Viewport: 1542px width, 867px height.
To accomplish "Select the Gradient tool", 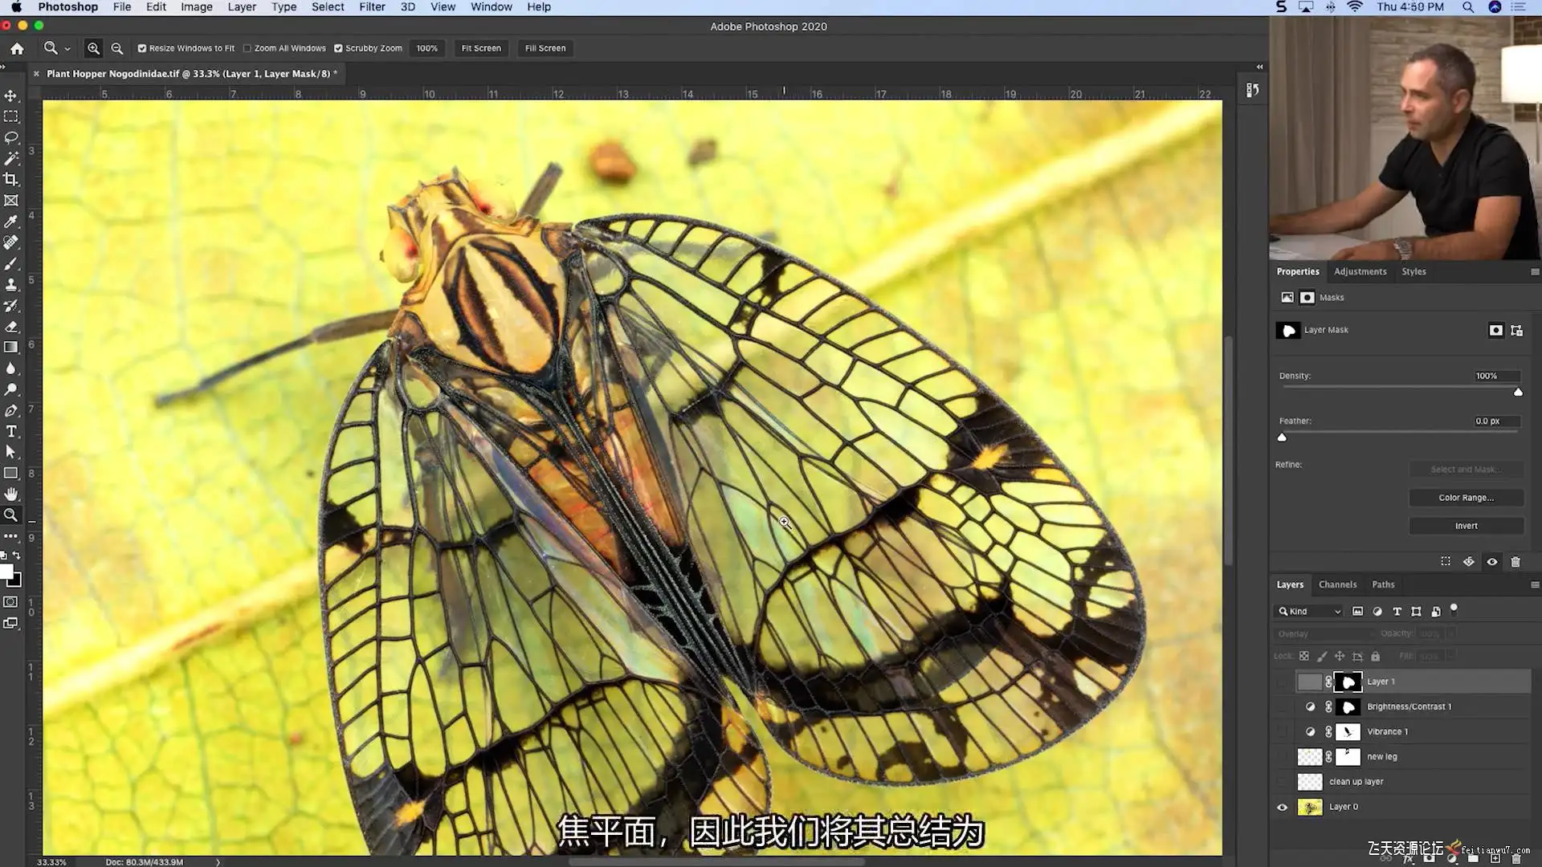I will pos(11,348).
